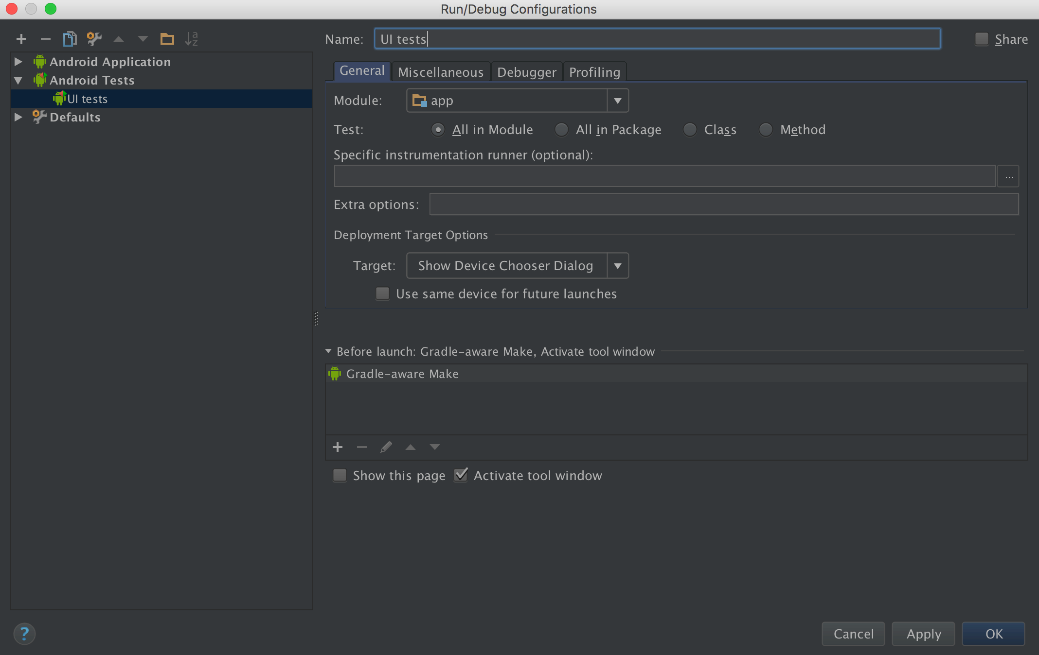
Task: Enable Use same device for future launches
Action: pyautogui.click(x=382, y=293)
